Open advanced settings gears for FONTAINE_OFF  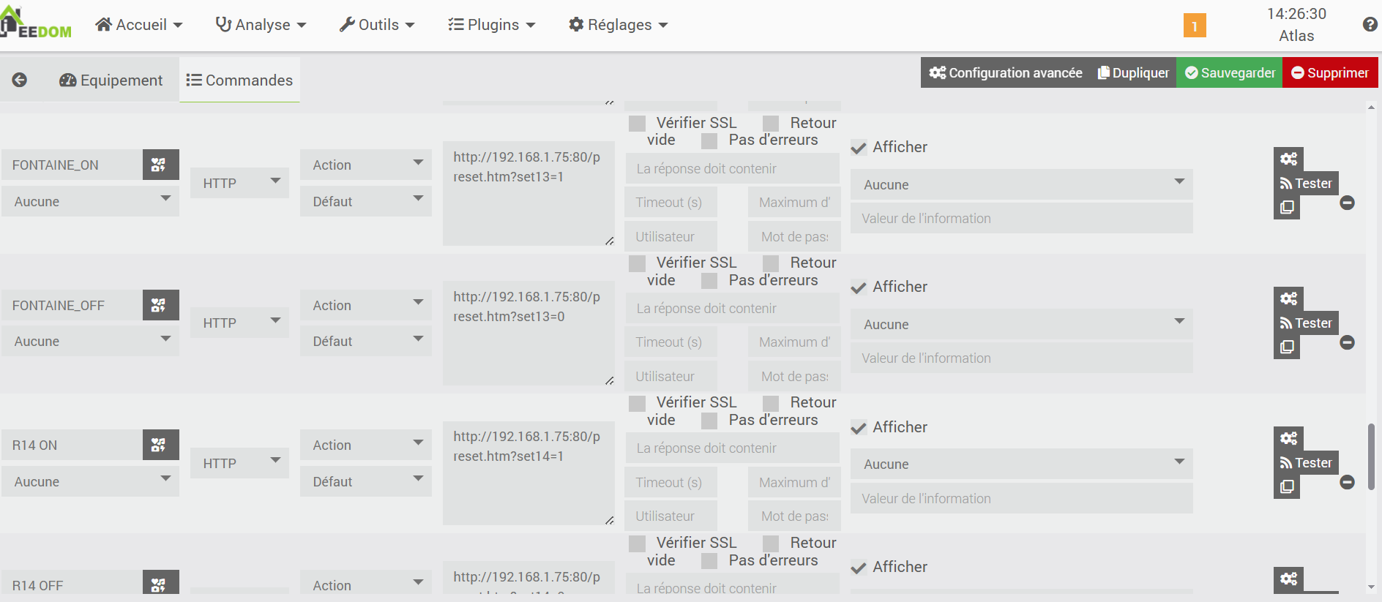(x=1288, y=298)
